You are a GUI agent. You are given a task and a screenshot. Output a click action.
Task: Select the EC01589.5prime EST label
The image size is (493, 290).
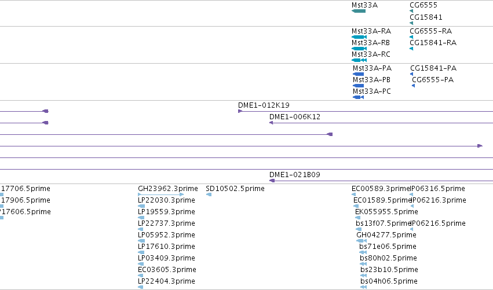tap(382, 200)
